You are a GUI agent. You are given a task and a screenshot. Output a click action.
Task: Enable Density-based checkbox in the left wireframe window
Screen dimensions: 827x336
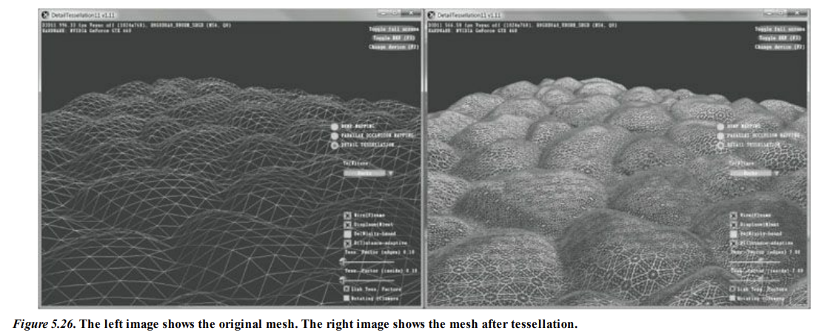click(347, 234)
